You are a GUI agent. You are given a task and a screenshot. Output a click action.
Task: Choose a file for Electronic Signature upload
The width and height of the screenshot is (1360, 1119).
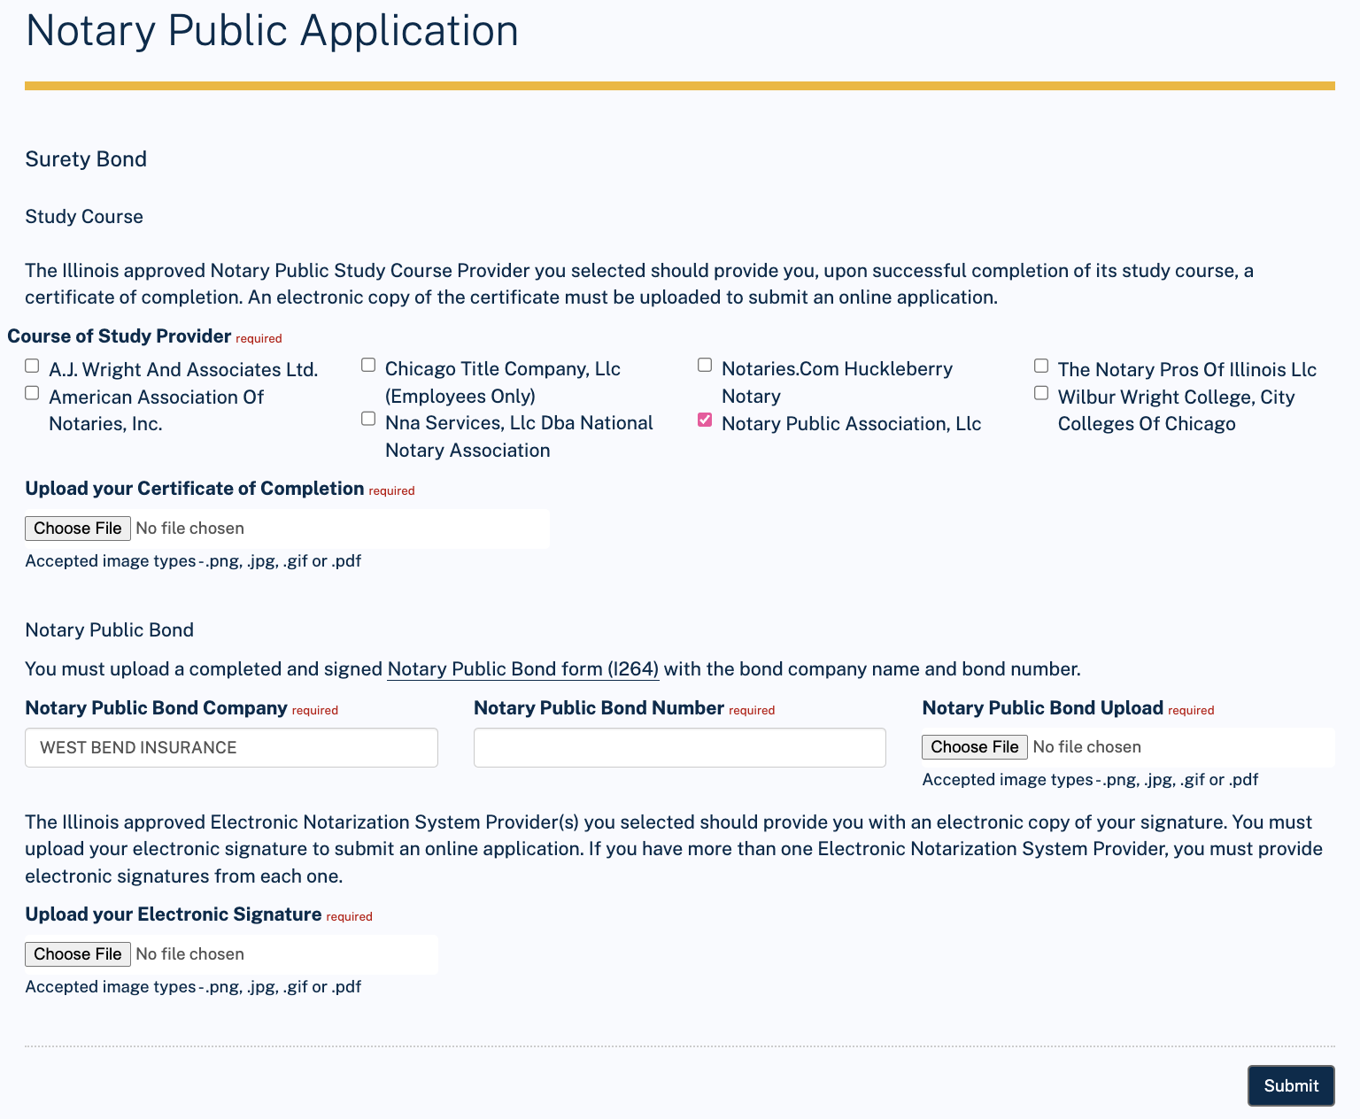[77, 954]
